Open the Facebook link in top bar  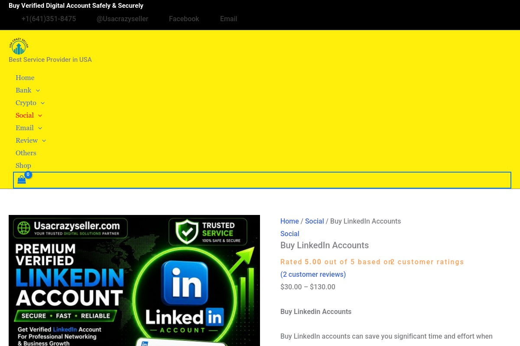point(184,19)
